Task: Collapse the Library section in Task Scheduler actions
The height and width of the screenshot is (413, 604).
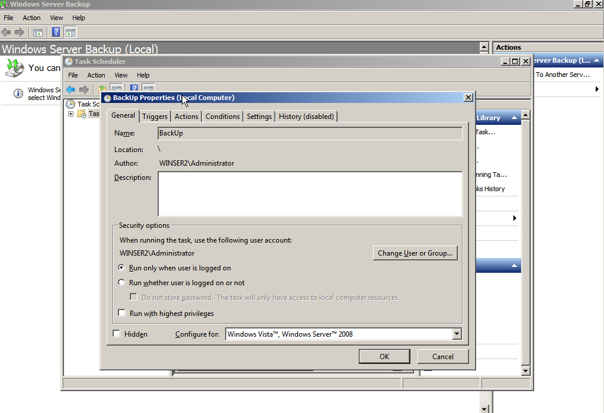Action: click(514, 118)
